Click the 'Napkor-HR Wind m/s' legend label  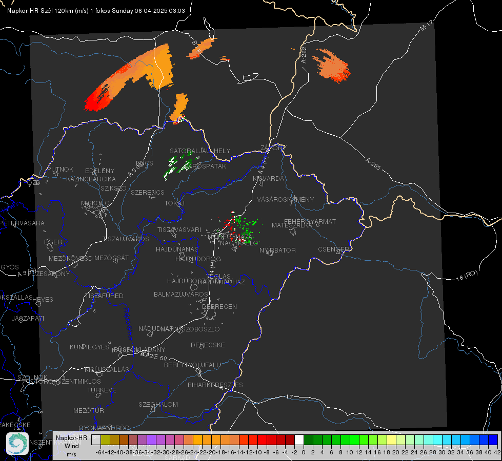pos(71,446)
